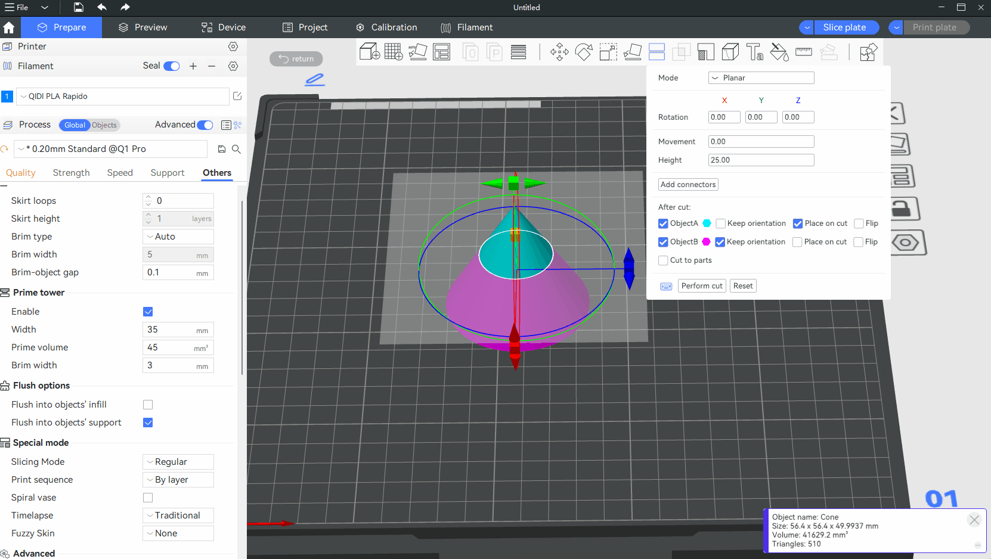The width and height of the screenshot is (991, 559).
Task: Open the Assembly view puzzle icon
Action: tap(868, 52)
